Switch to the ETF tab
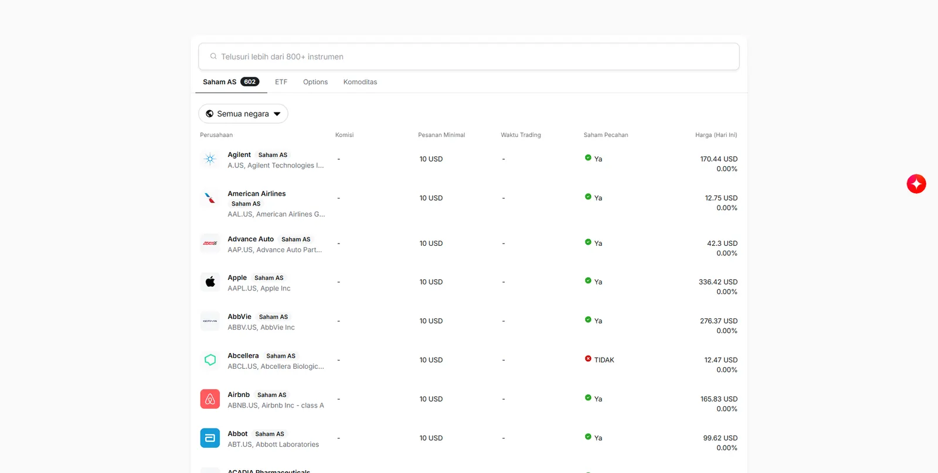The width and height of the screenshot is (938, 473). [x=281, y=82]
